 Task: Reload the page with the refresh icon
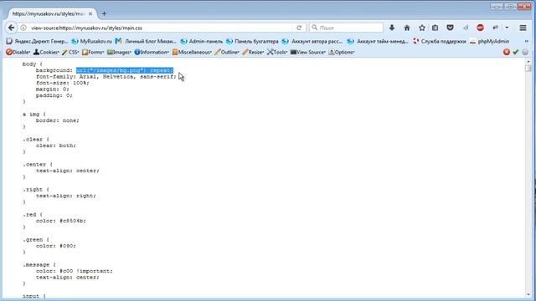[x=299, y=28]
